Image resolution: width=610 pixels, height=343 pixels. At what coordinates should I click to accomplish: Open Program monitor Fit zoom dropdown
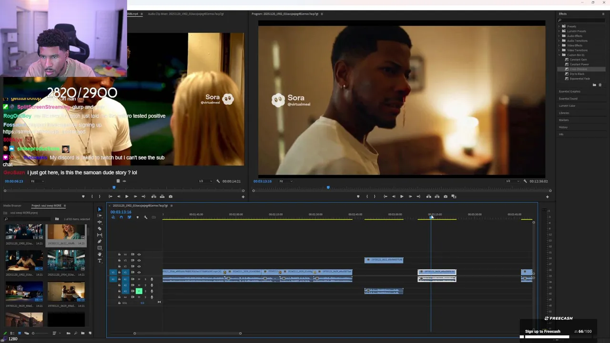point(285,181)
